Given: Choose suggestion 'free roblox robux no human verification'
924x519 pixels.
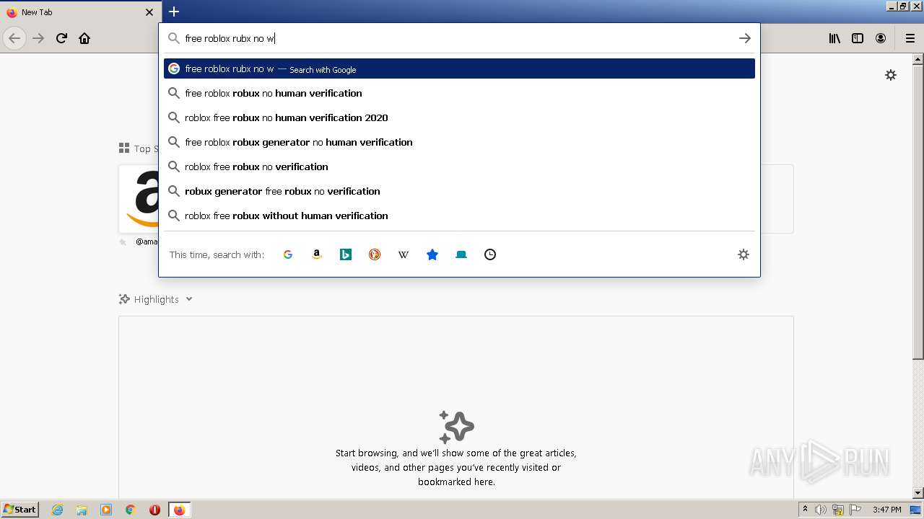Looking at the screenshot, I should click(x=459, y=93).
